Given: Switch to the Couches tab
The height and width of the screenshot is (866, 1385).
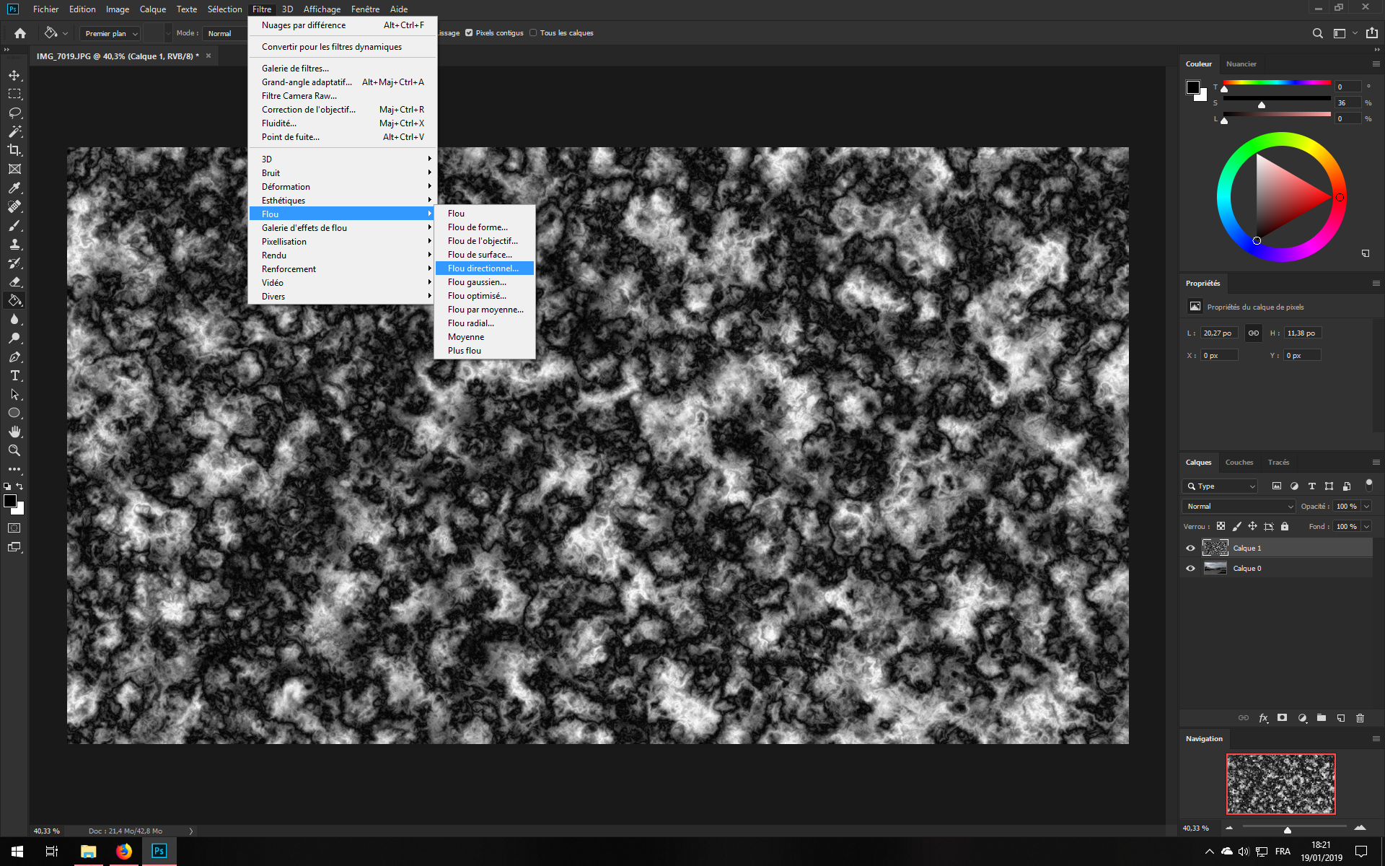Looking at the screenshot, I should click(x=1239, y=462).
